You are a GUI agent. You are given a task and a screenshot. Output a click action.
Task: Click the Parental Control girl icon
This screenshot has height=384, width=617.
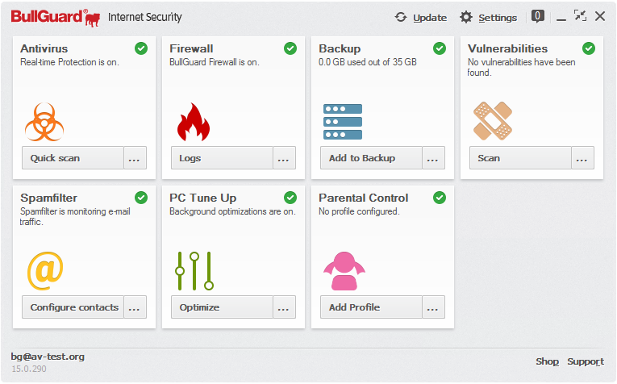(344, 270)
